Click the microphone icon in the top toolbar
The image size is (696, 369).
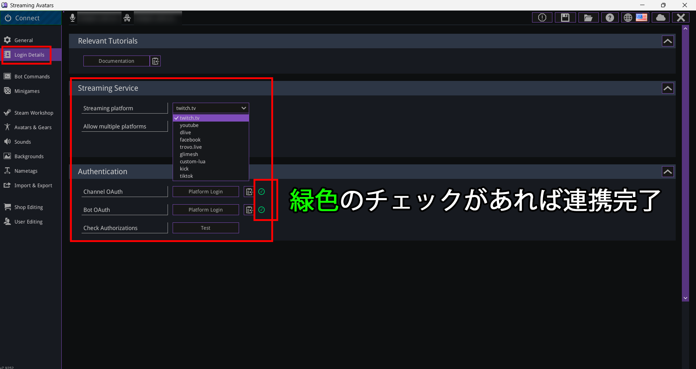tap(72, 17)
